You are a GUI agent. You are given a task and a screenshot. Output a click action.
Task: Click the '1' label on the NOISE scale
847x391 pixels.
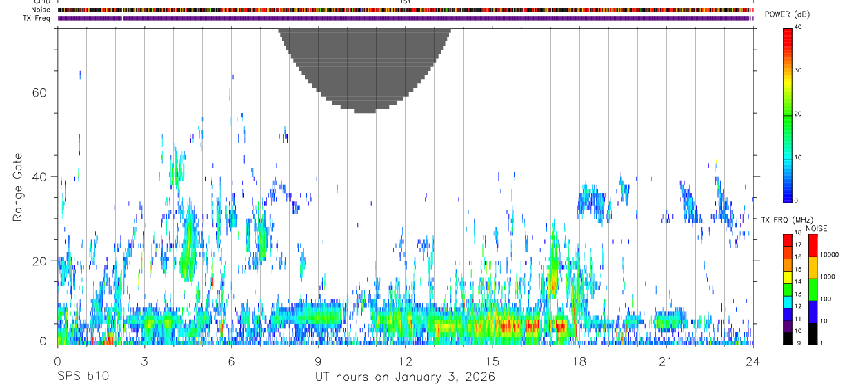[822, 343]
